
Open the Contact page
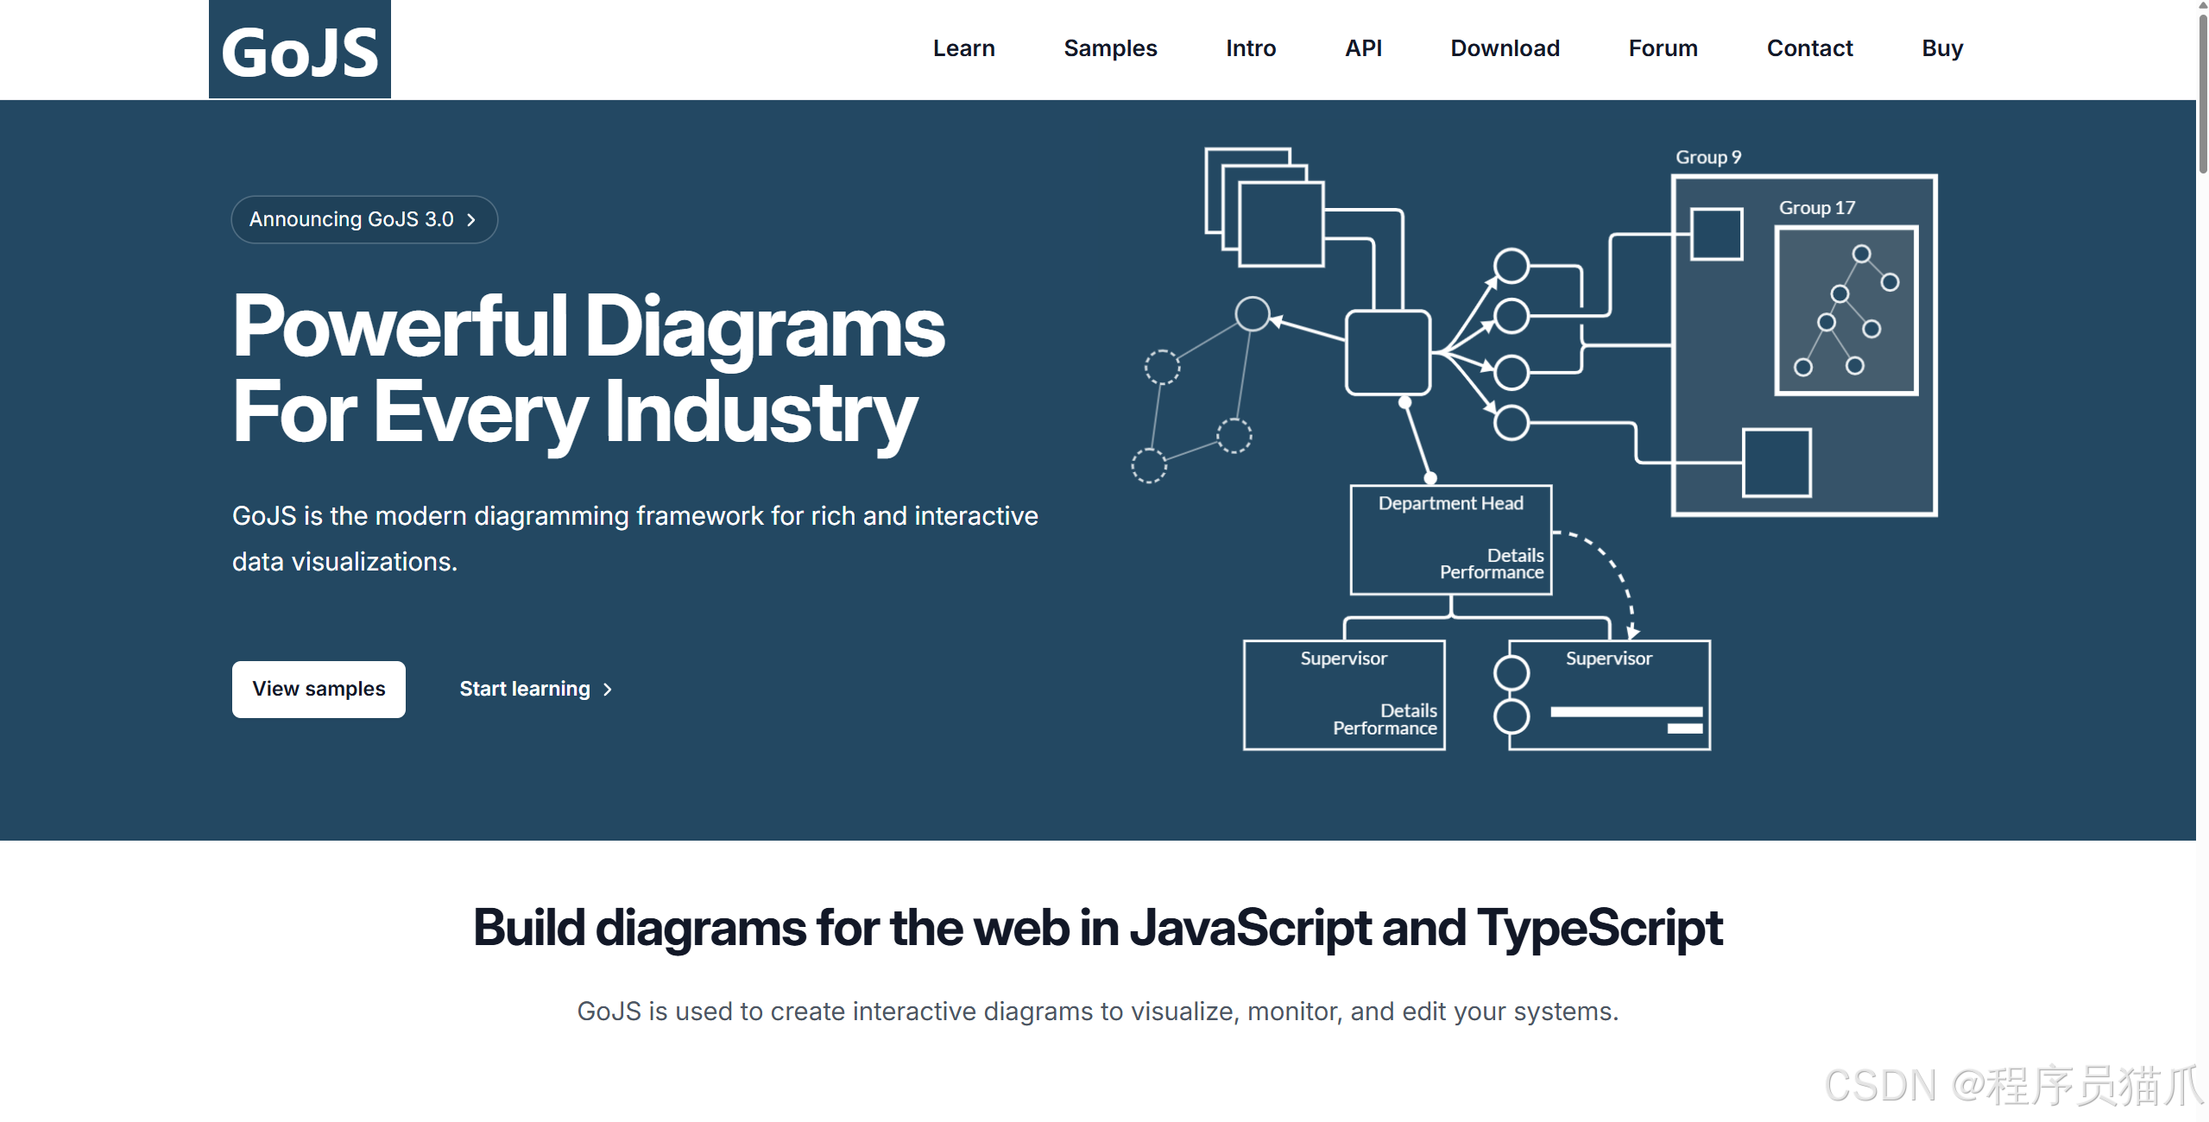[x=1809, y=48]
